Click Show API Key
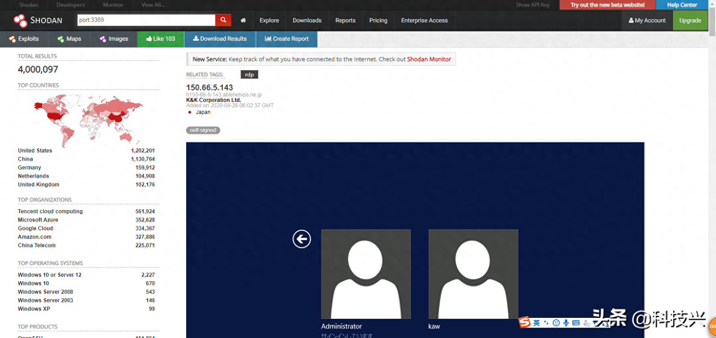 click(x=533, y=5)
